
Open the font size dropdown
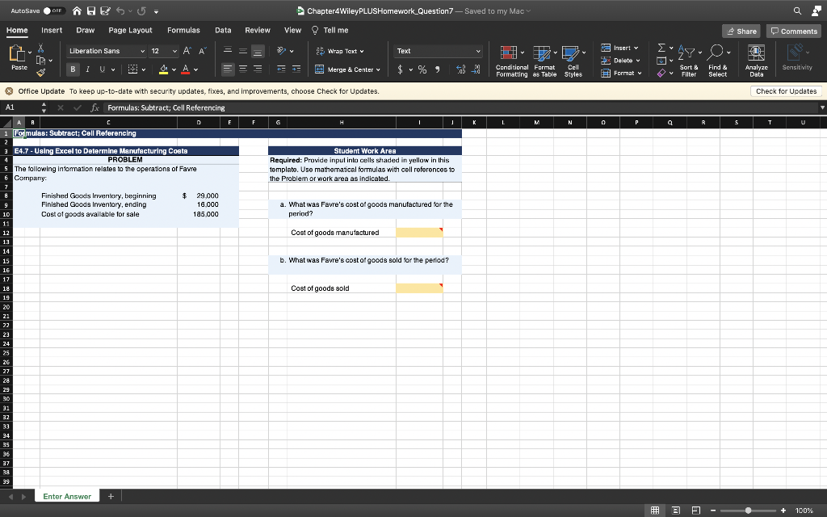click(174, 51)
